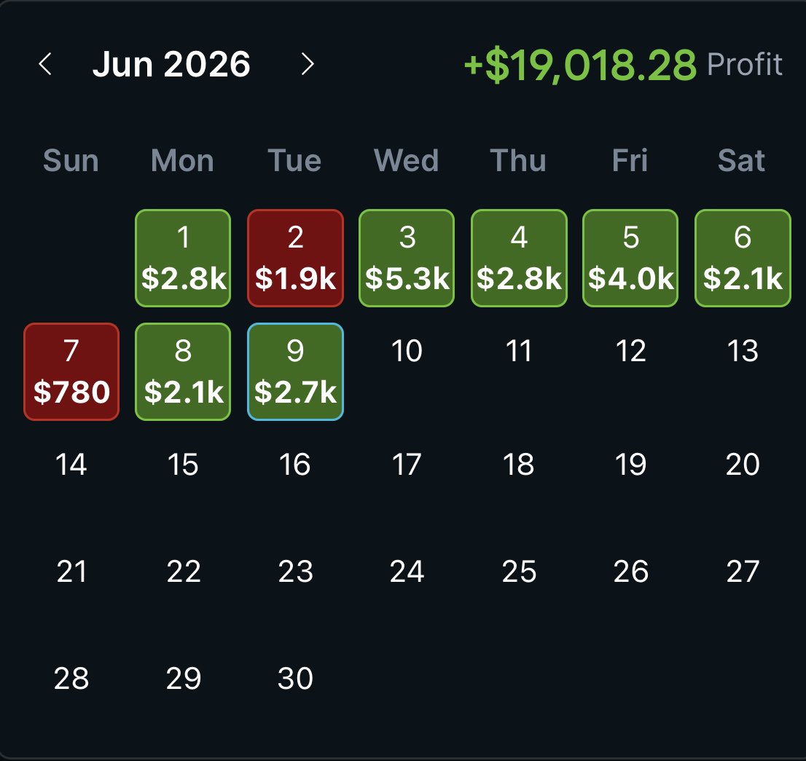This screenshot has height=761, width=806.
Task: Choose date 24 on the calendar
Action: pyautogui.click(x=407, y=572)
